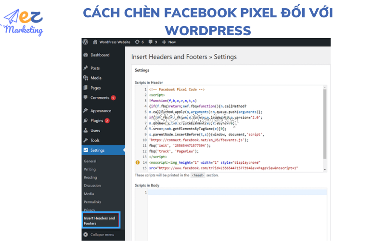Click the opening script tag on line 2
The width and height of the screenshot is (385, 241).
pos(157,95)
